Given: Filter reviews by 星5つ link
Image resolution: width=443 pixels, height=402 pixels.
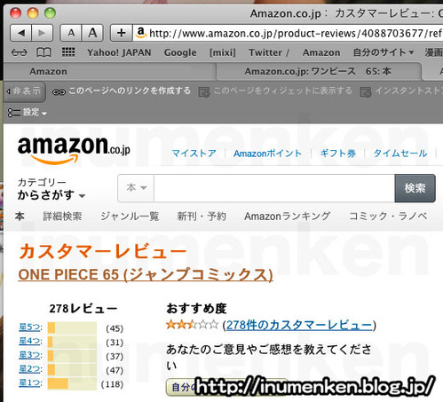Looking at the screenshot, I should coord(29,327).
